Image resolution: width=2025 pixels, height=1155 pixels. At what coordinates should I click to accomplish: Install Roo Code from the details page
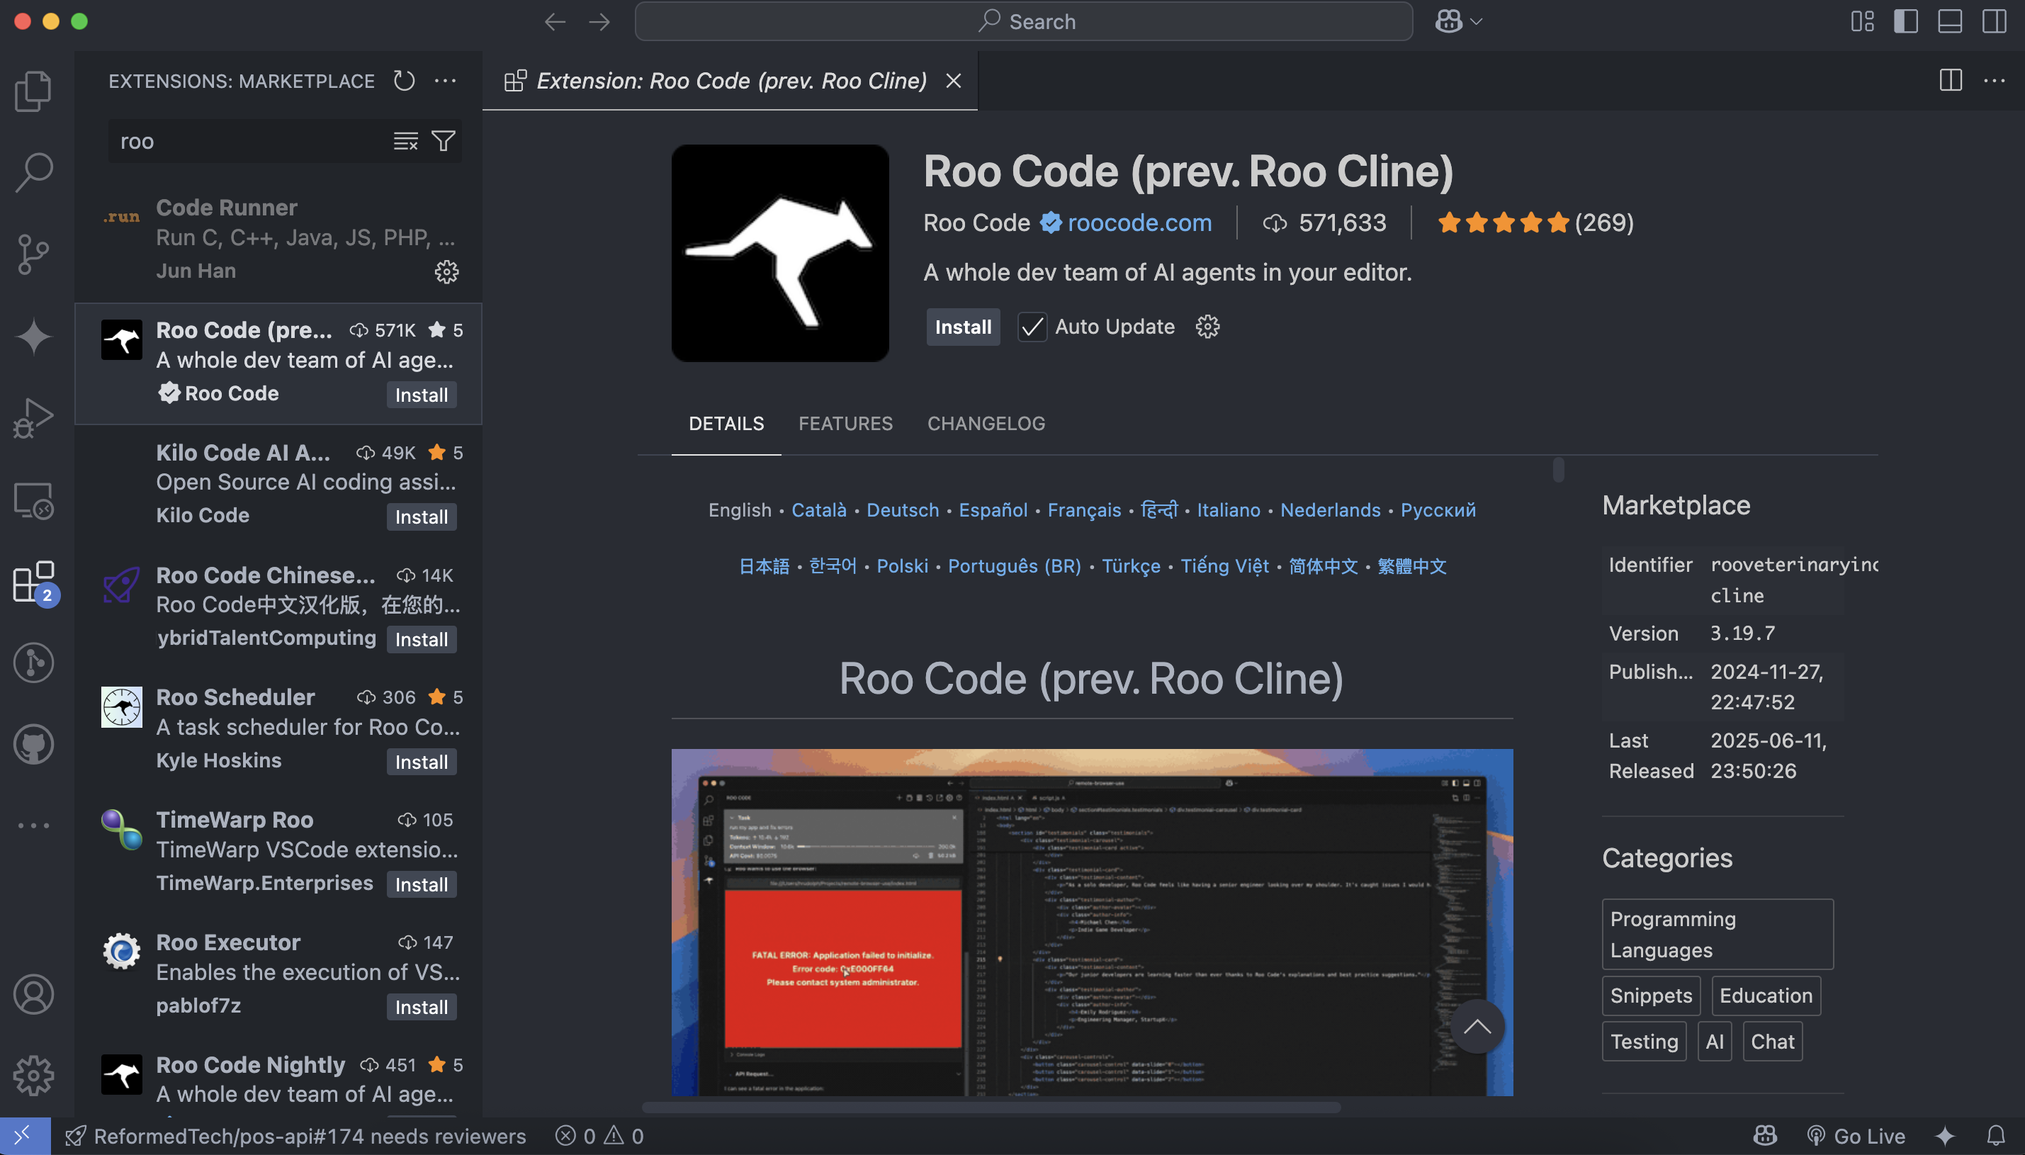963,327
